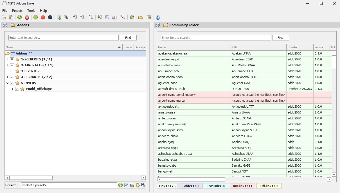The height and width of the screenshot is (193, 340).
Task: Click the Addons panel search field
Action: pos(63,38)
